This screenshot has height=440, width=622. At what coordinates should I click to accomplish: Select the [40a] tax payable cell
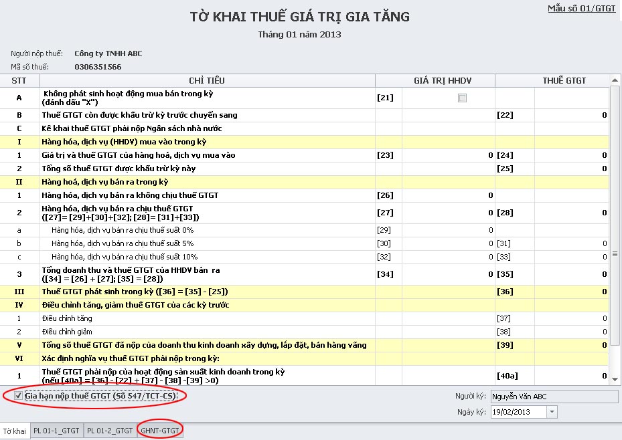[571, 376]
